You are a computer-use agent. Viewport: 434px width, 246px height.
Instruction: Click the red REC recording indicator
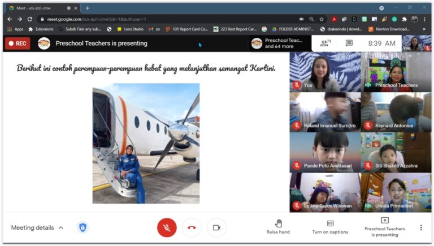tap(18, 43)
